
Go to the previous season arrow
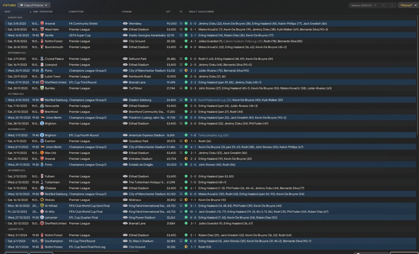click(x=384, y=5)
